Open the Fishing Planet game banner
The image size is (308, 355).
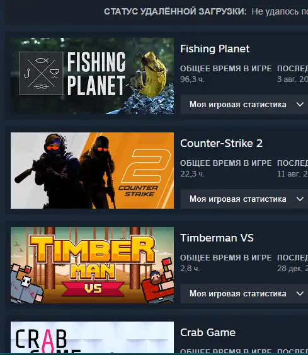pyautogui.click(x=92, y=76)
